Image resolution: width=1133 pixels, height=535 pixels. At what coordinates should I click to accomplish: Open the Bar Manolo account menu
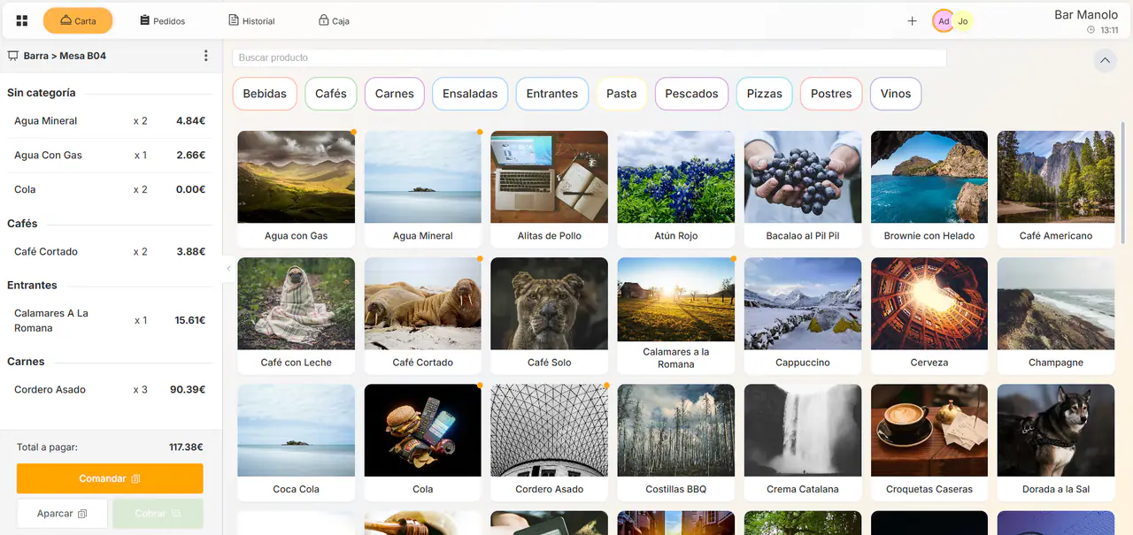point(1085,15)
